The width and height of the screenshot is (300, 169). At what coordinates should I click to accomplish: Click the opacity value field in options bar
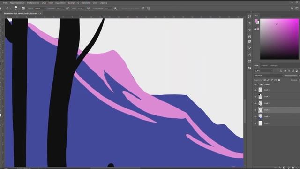tap(59, 8)
